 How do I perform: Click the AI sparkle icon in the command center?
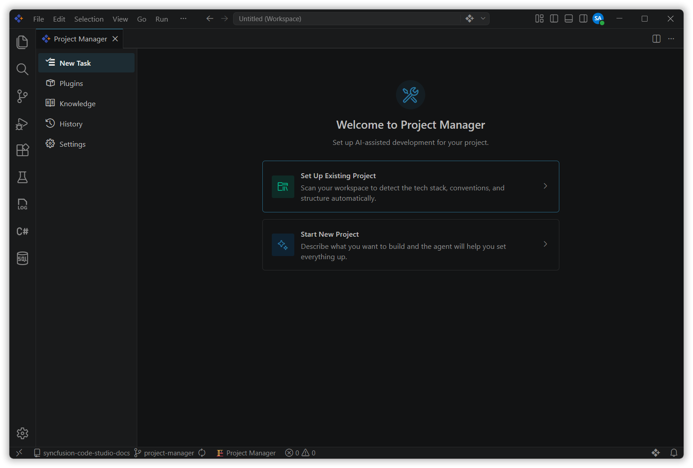470,18
